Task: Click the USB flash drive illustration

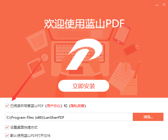Action: tap(131, 50)
